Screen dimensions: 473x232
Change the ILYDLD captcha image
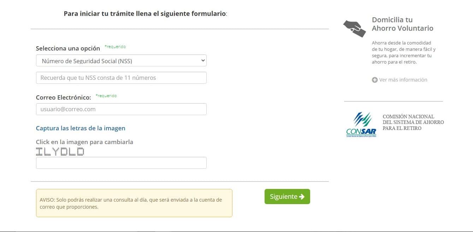click(x=60, y=152)
